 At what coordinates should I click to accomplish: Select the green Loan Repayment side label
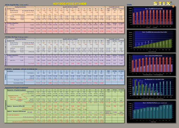click(x=6, y=106)
